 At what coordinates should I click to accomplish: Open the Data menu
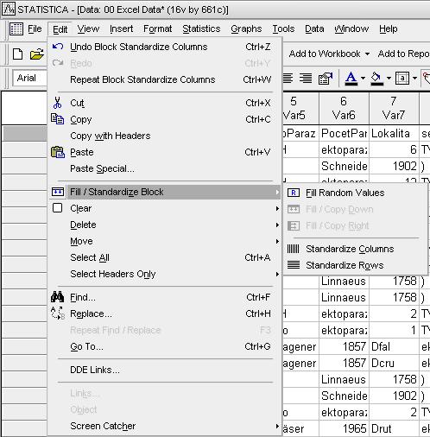coord(314,28)
